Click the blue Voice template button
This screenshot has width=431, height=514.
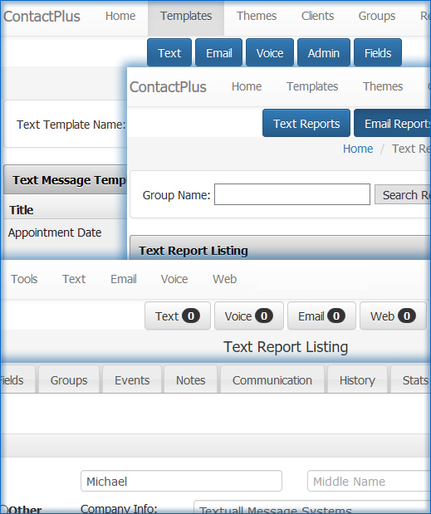click(x=270, y=52)
